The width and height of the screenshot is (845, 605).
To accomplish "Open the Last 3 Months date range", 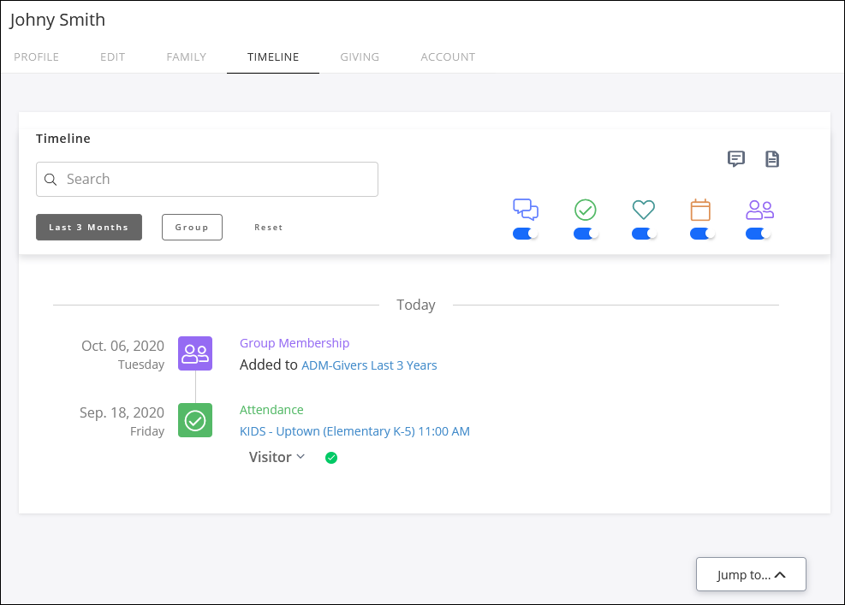I will tap(89, 228).
